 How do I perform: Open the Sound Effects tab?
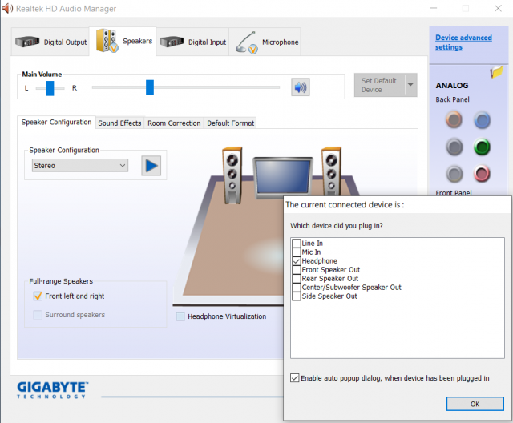click(119, 123)
